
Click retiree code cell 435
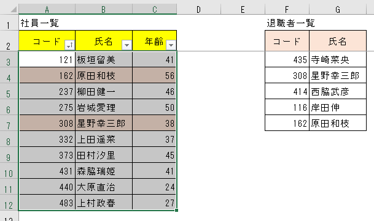[x=287, y=59]
